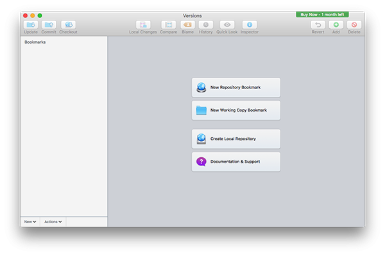Viewport: 385px width, 256px height.
Task: Click the Commit toolbar icon
Action: 49,25
